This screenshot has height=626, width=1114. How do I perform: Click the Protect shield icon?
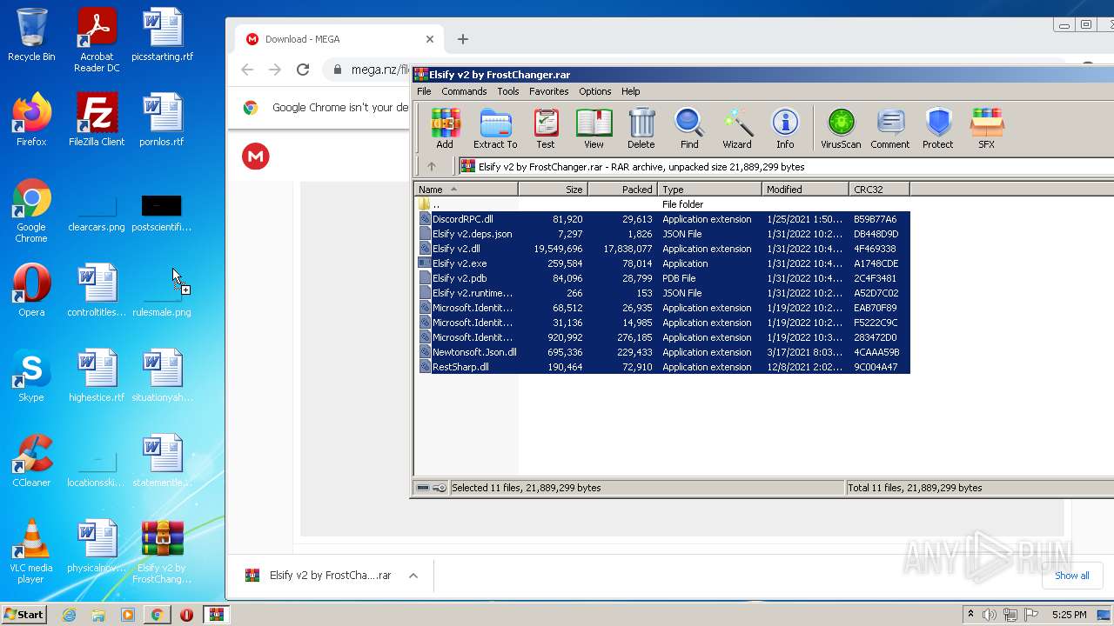(938, 129)
